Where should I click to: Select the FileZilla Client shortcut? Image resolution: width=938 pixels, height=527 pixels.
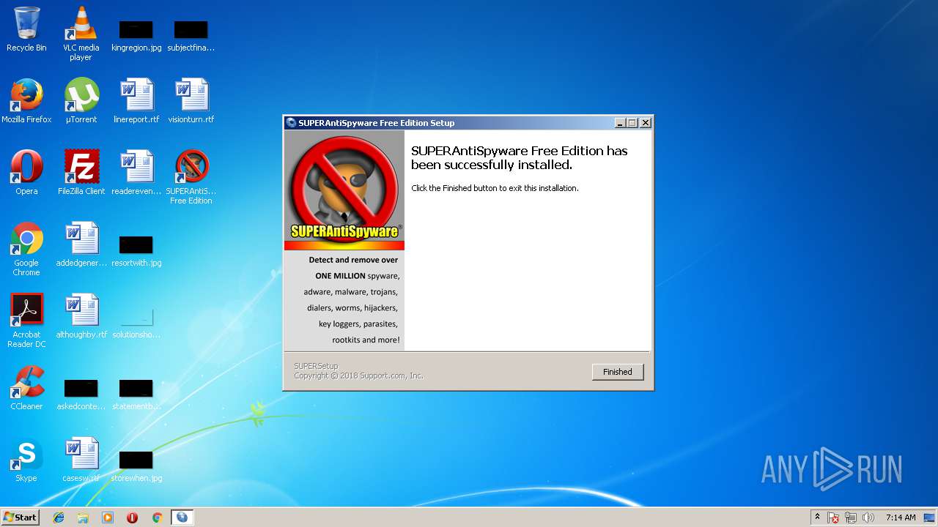pos(81,173)
